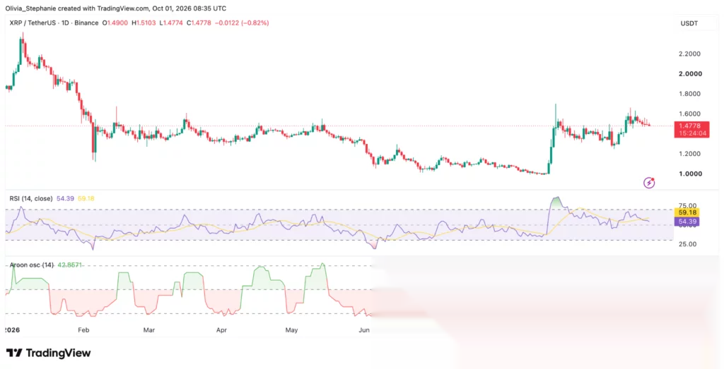Click the RSI legend value 59.18

click(86, 198)
